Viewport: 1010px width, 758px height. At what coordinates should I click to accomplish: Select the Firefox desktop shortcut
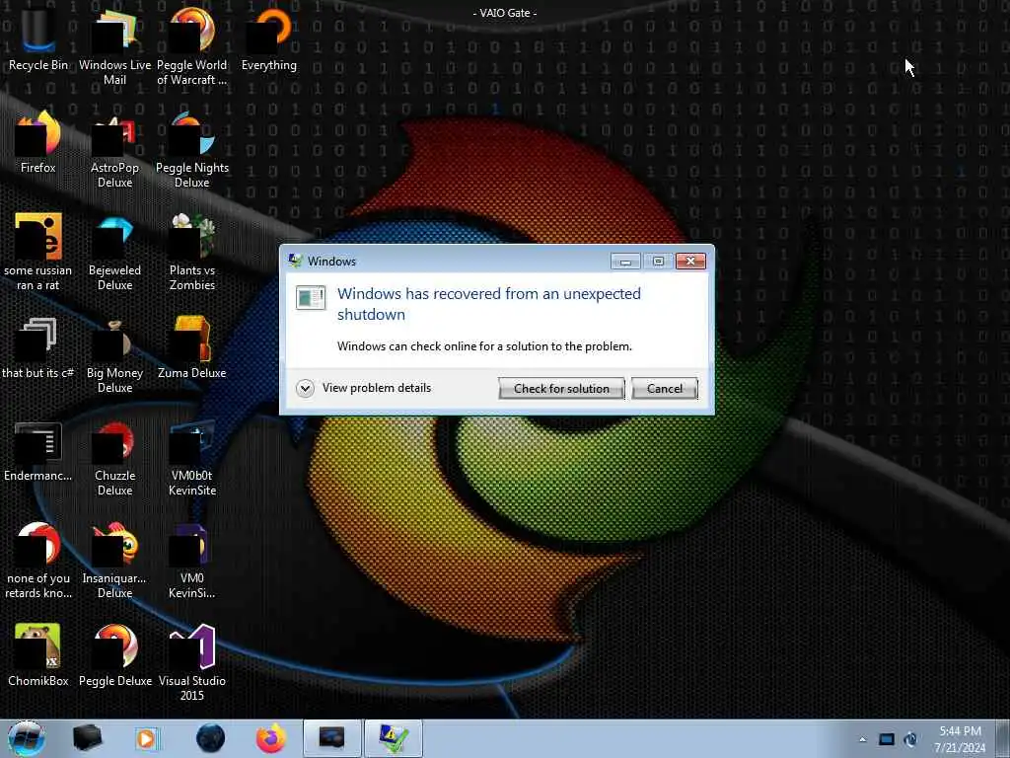pyautogui.click(x=38, y=140)
